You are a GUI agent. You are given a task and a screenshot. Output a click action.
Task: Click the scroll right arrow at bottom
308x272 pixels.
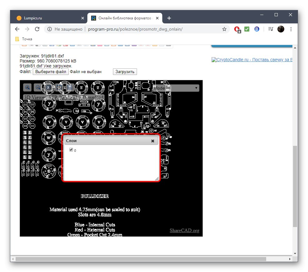290,259
